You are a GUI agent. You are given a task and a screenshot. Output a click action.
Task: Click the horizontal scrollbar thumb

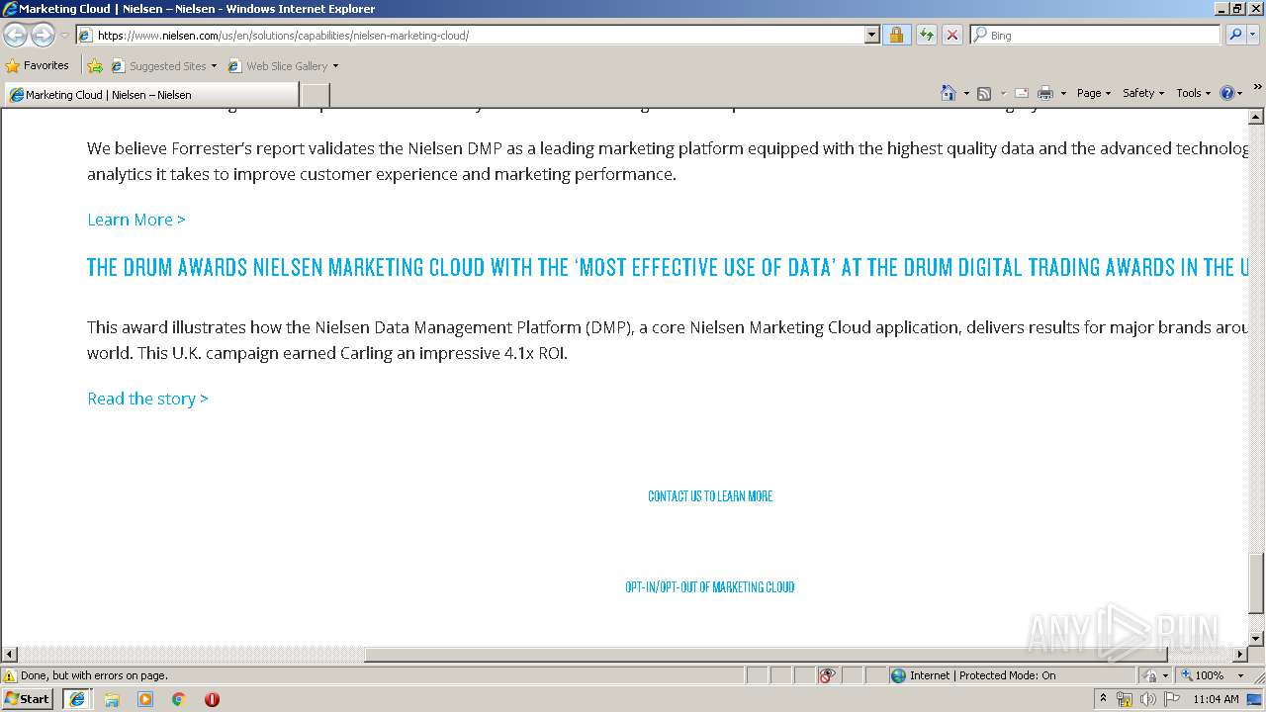(x=766, y=655)
